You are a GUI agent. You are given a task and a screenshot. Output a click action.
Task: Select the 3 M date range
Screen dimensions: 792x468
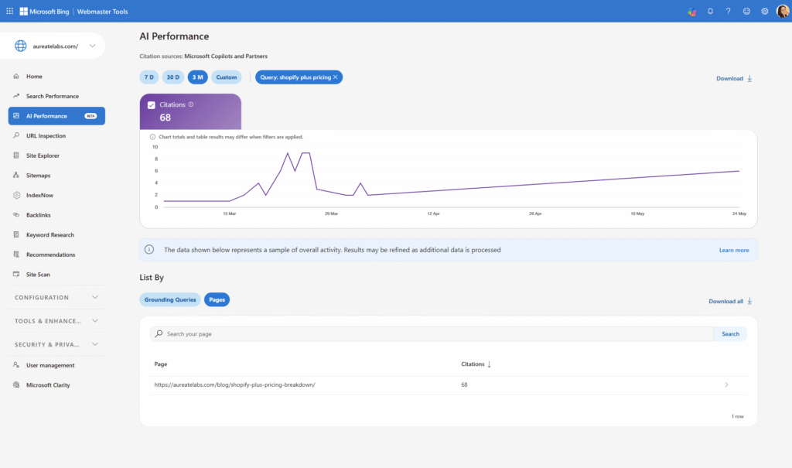click(197, 77)
